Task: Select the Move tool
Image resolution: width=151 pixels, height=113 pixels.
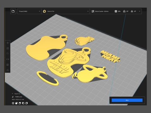Action: (8, 43)
